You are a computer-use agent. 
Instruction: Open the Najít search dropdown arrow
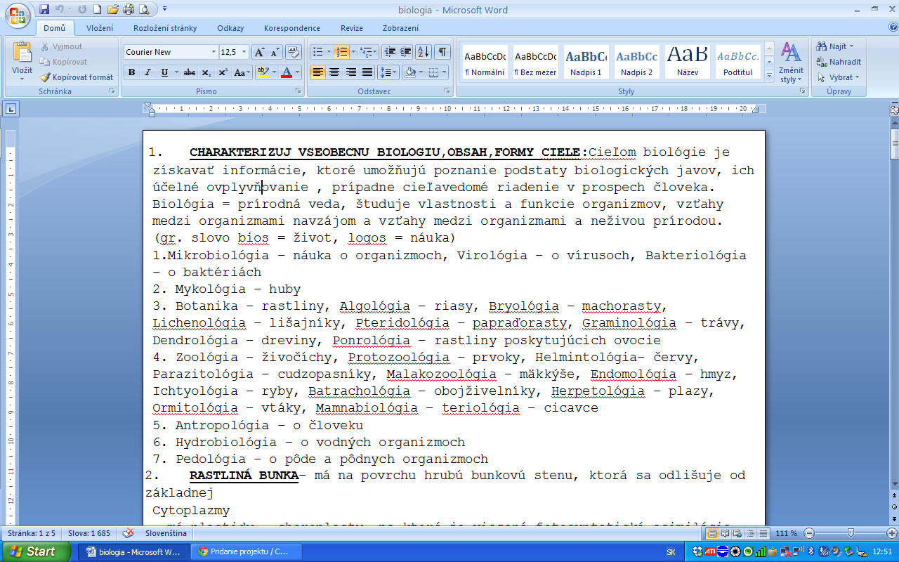(852, 46)
